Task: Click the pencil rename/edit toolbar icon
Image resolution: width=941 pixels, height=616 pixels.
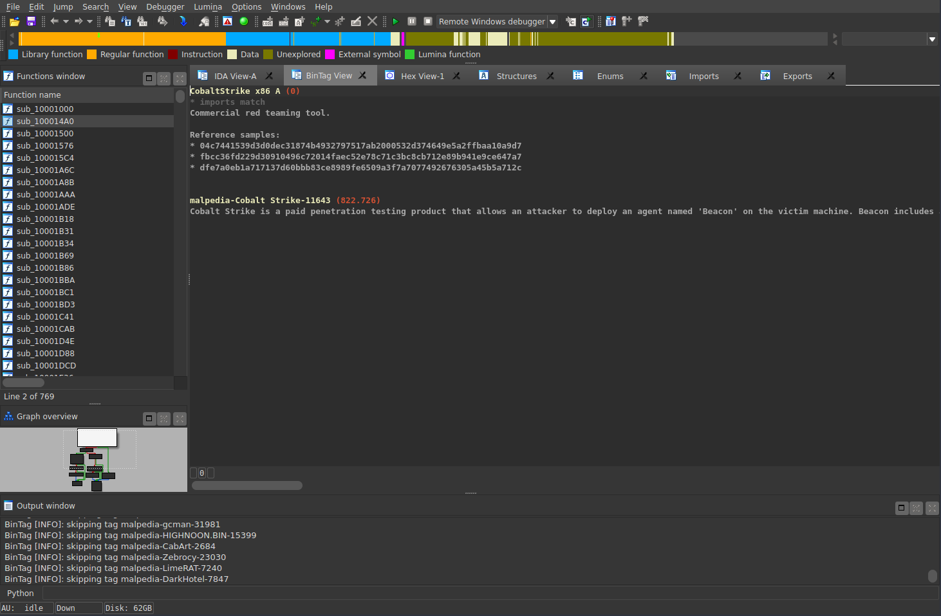Action: [x=356, y=21]
